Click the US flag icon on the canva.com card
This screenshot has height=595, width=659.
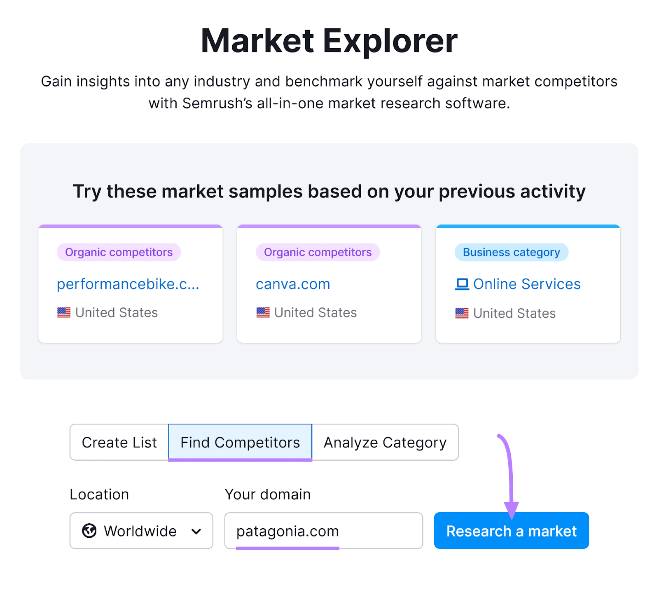(263, 312)
